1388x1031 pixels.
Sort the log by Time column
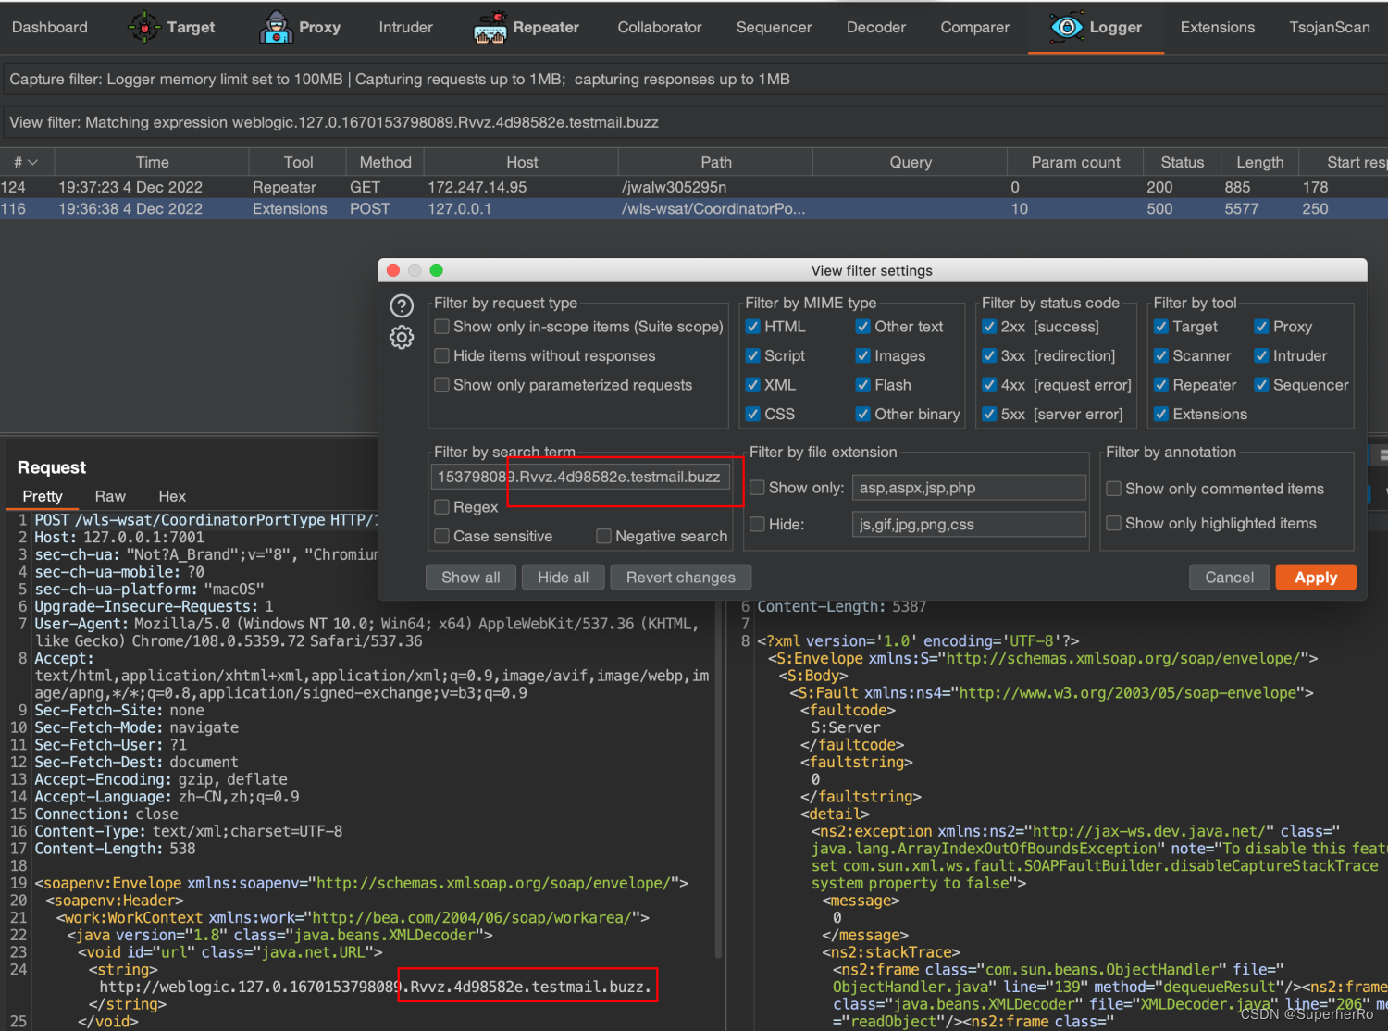pos(152,163)
